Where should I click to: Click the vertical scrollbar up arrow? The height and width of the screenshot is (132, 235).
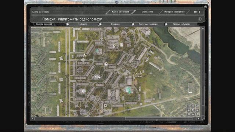coord(203,28)
